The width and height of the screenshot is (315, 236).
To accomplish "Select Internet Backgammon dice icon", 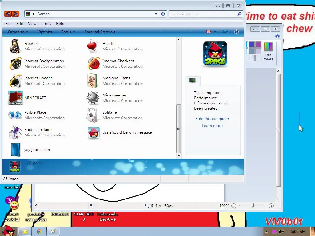I will 16,63.
